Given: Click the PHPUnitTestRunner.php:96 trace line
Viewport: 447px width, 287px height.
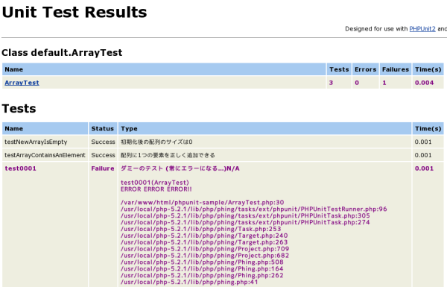Looking at the screenshot, I should pos(254,209).
